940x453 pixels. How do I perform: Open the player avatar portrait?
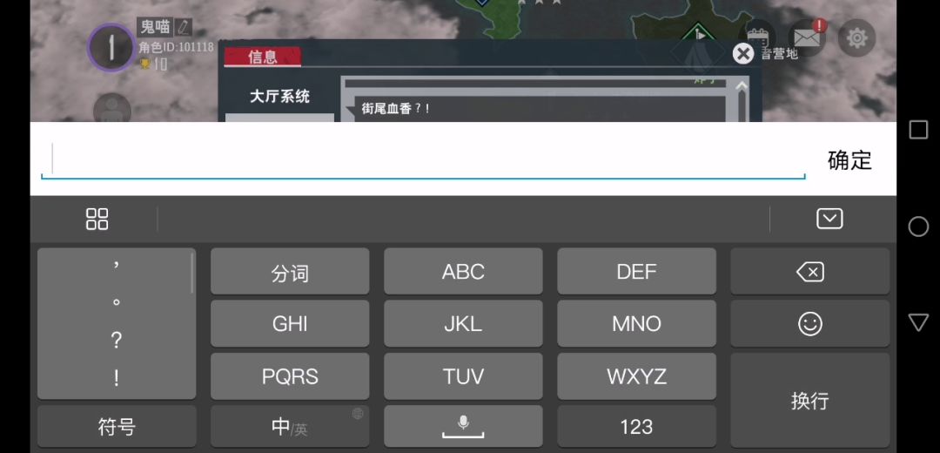[x=111, y=47]
